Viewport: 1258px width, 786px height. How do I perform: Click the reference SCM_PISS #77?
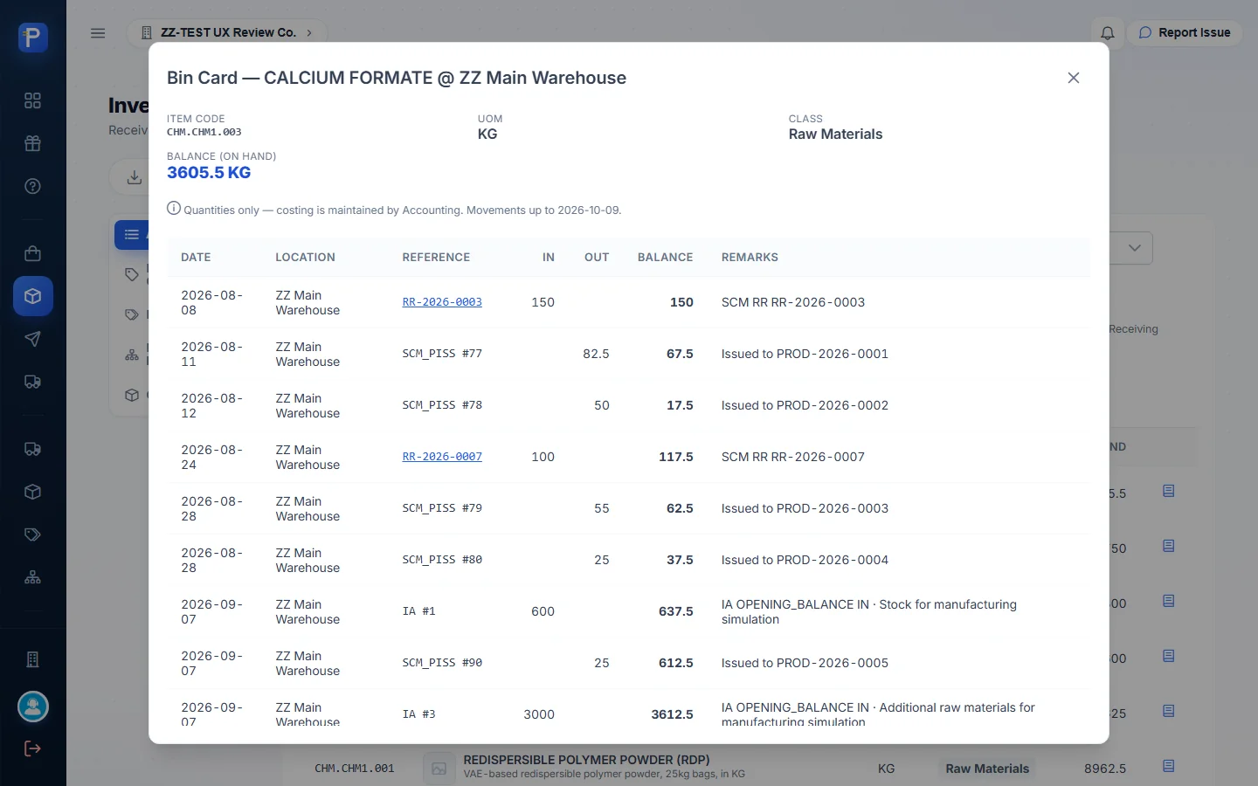442,354
